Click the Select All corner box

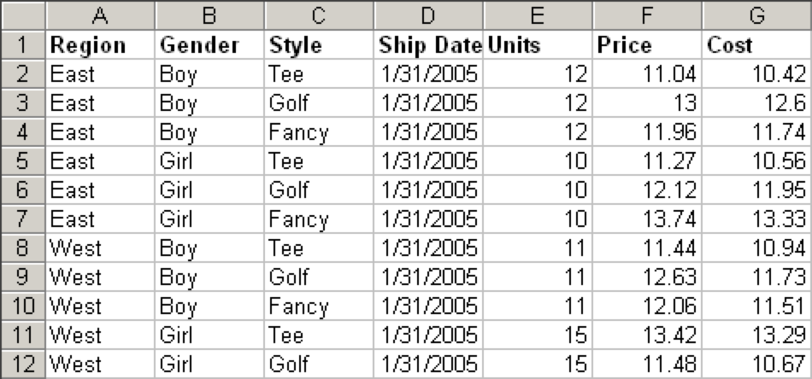click(x=22, y=15)
